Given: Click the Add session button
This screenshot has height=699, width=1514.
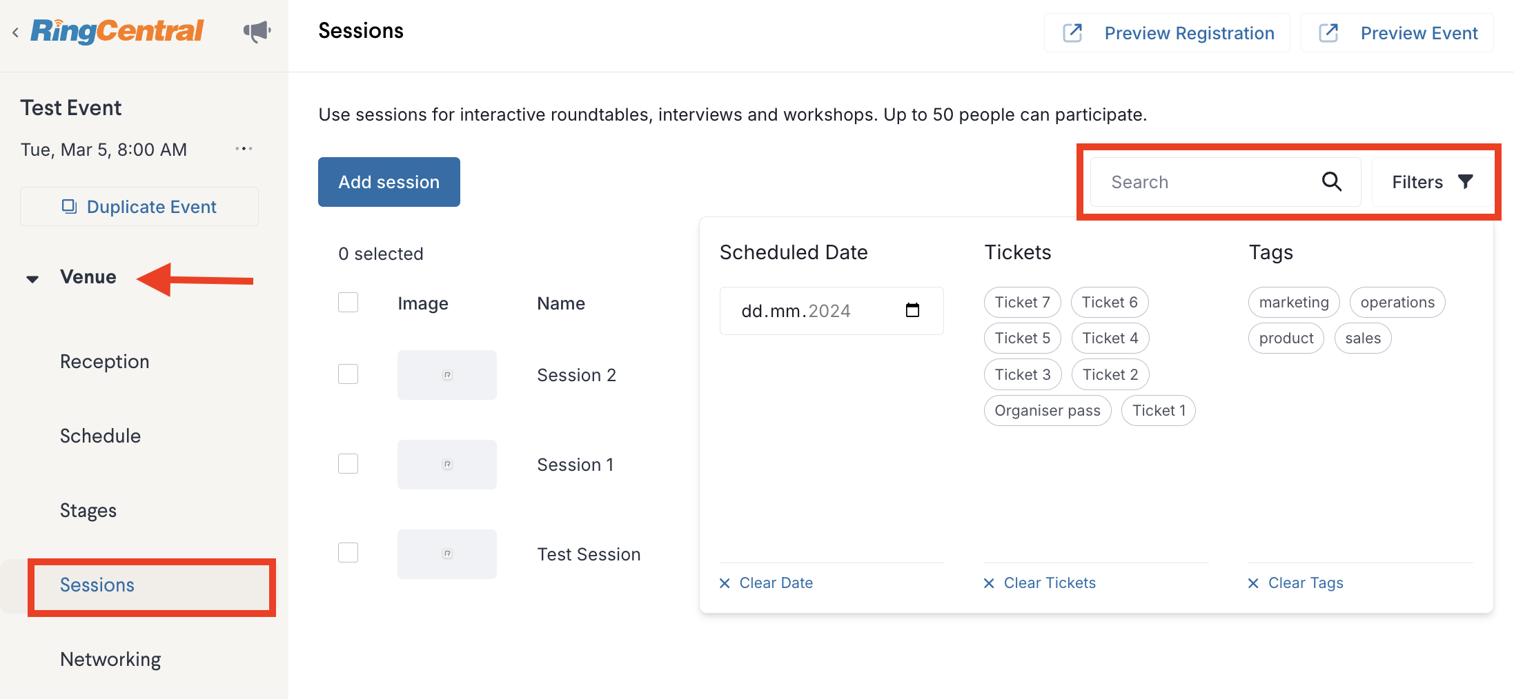Looking at the screenshot, I should tap(389, 182).
